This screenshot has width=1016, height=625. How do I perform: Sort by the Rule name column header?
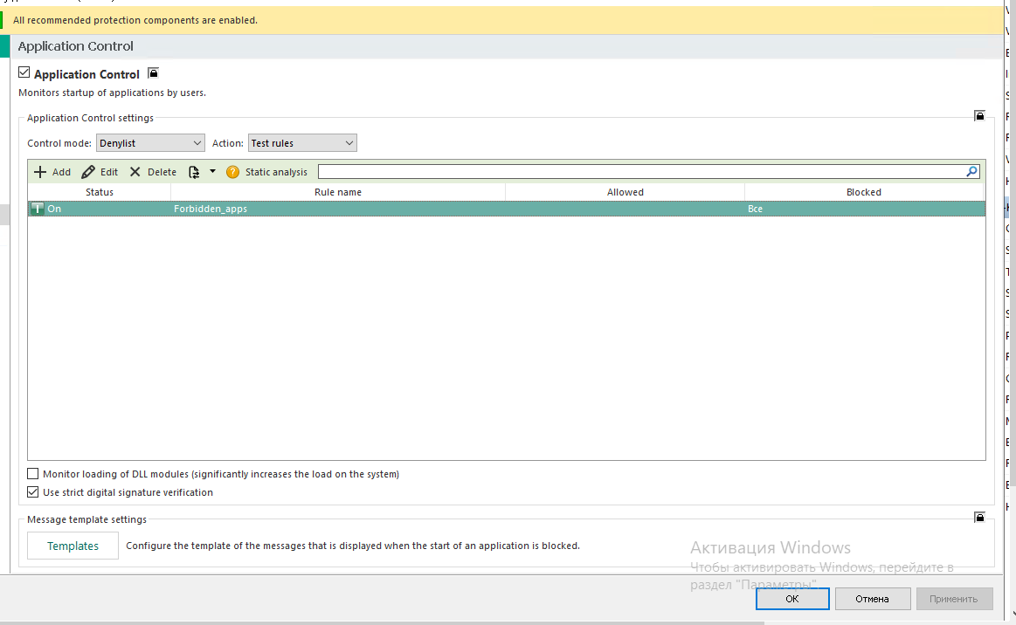[337, 192]
